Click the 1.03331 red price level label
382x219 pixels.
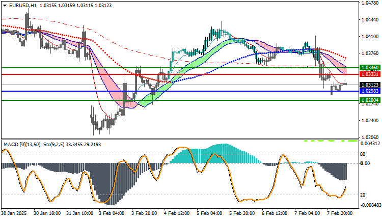pyautogui.click(x=370, y=74)
